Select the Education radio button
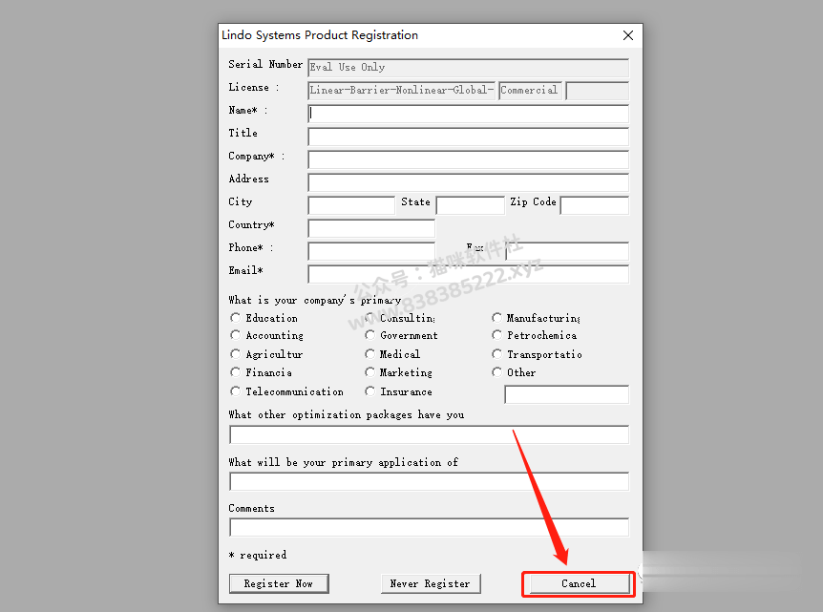The height and width of the screenshot is (612, 823). pos(235,318)
